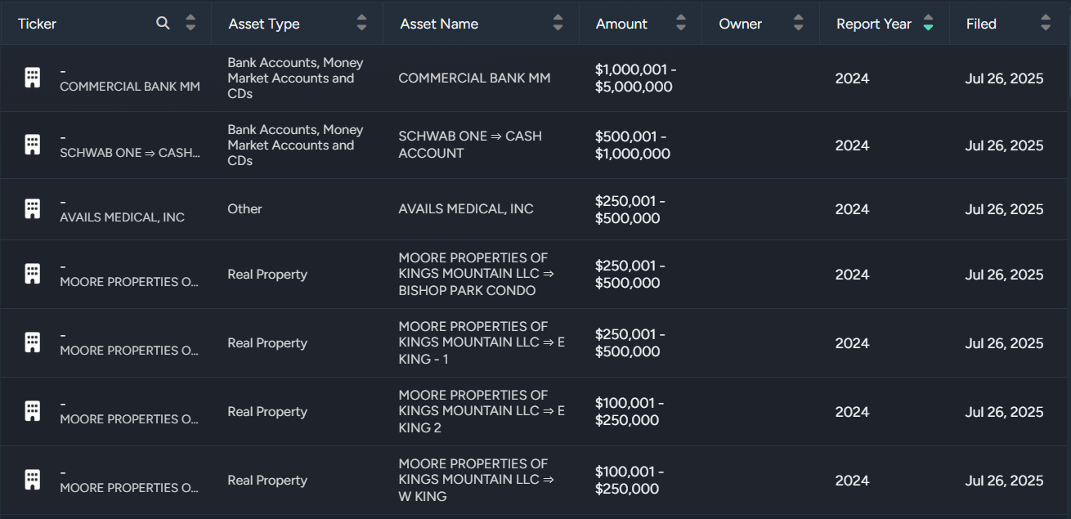The image size is (1071, 519).
Task: Open AVAILS MEDICAL, INC ticker entry
Action: (122, 217)
